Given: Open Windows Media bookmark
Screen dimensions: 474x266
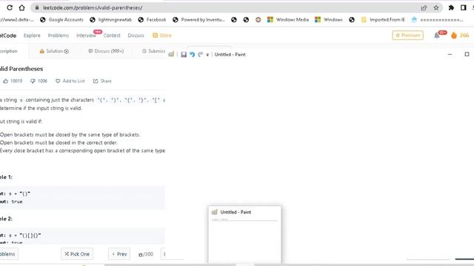Looking at the screenshot, I should coord(288,20).
